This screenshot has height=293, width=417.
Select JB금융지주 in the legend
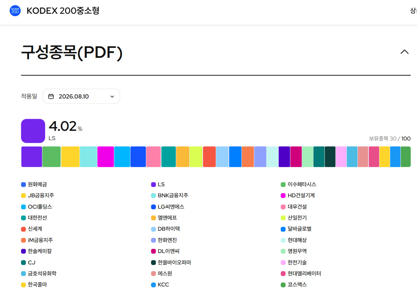(38, 196)
